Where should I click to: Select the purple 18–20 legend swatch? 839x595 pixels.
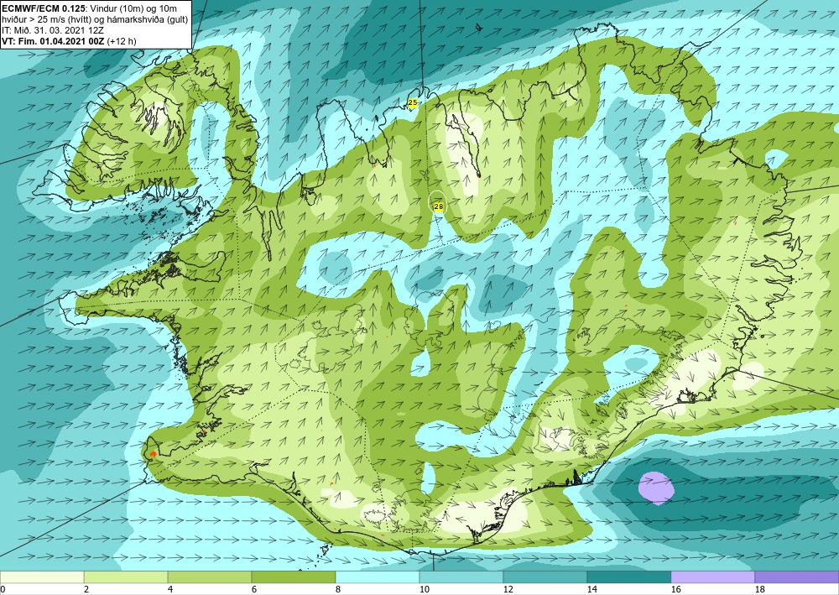pyautogui.click(x=797, y=577)
